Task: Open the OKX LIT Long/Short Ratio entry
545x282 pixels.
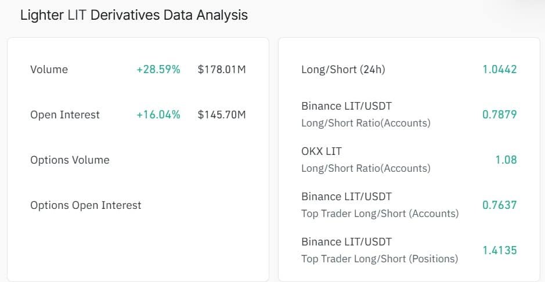Action: coord(366,160)
